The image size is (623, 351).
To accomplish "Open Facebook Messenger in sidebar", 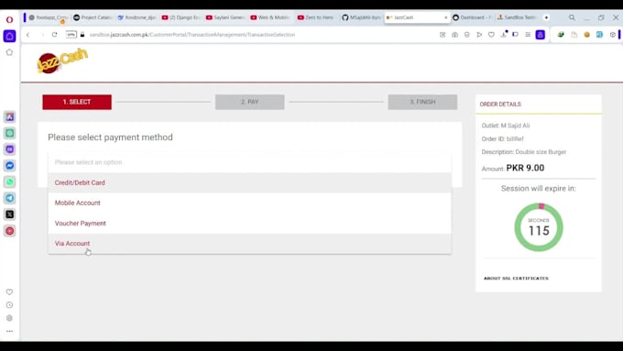I will tap(9, 166).
